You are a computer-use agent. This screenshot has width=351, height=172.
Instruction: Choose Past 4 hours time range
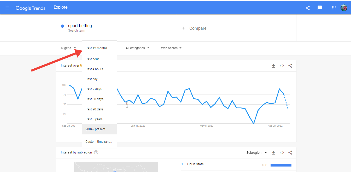(x=100, y=69)
